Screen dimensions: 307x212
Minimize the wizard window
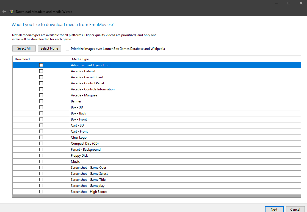(x=276, y=3)
